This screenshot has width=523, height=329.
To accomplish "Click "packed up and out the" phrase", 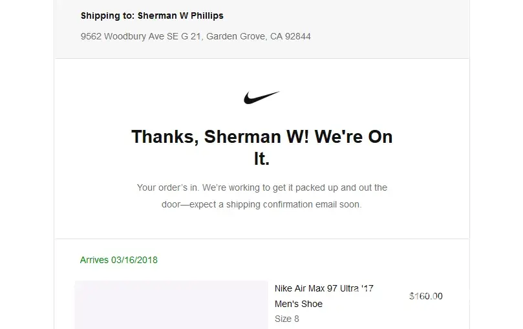I will (340, 187).
